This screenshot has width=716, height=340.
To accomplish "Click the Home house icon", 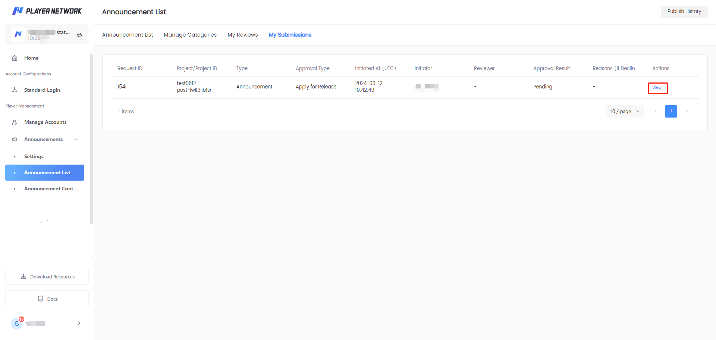I will click(15, 58).
